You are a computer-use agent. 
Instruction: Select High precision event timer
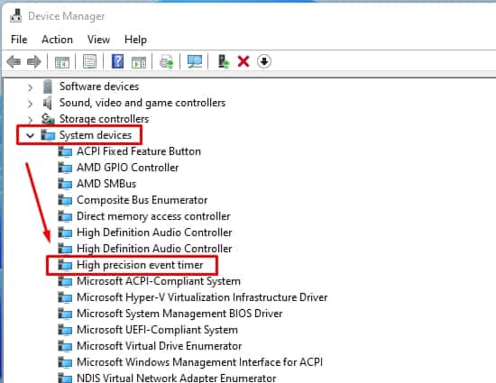140,265
